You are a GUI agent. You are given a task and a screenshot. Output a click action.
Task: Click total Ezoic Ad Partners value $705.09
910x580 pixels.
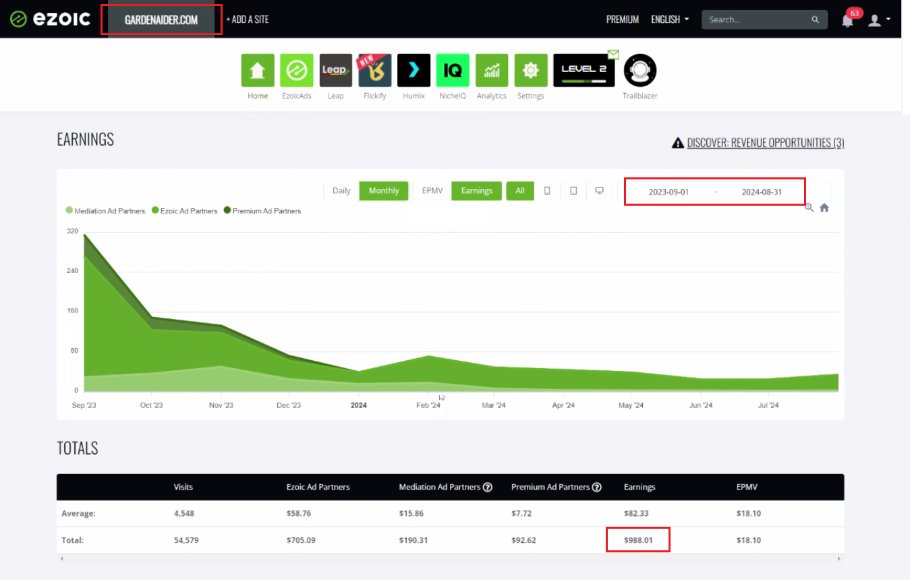click(300, 540)
